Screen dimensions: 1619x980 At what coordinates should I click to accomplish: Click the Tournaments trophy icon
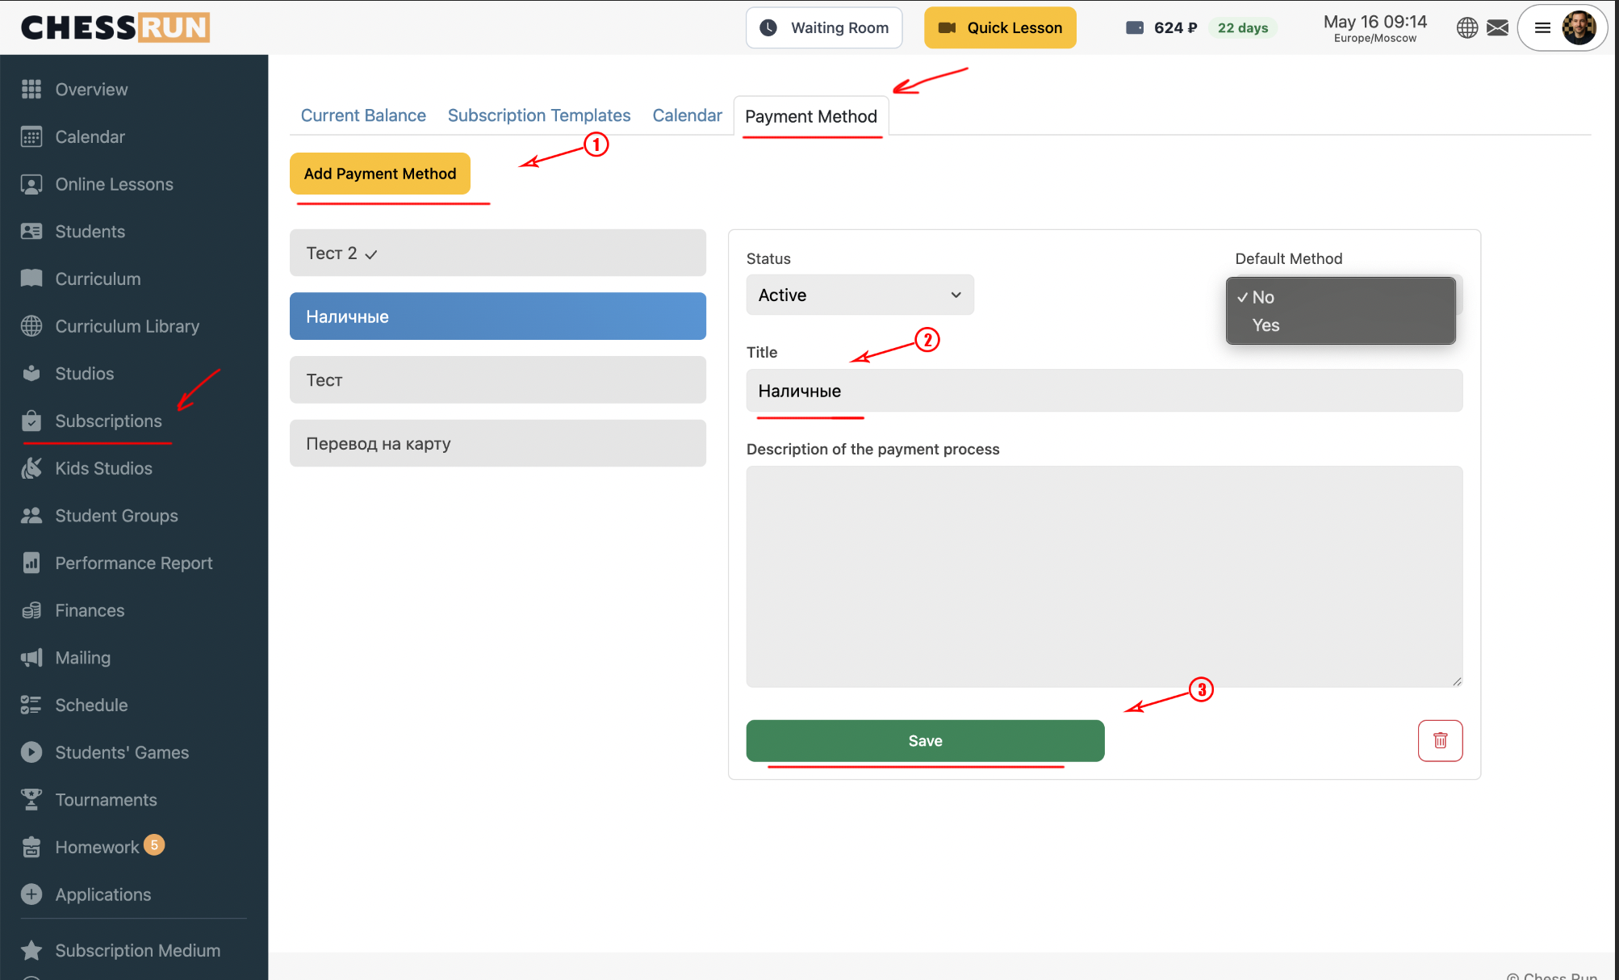tap(31, 799)
